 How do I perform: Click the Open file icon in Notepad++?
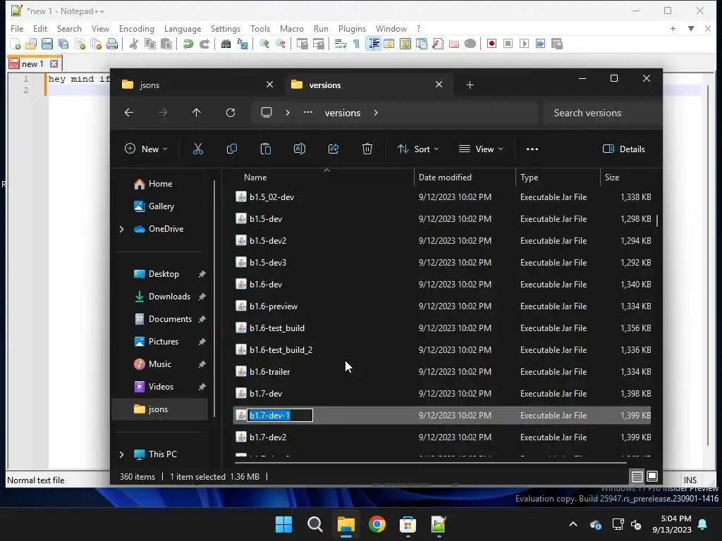[31, 44]
